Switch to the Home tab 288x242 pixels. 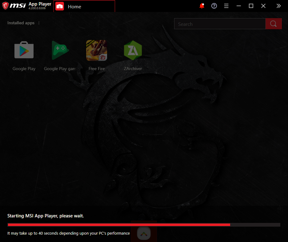coord(84,6)
